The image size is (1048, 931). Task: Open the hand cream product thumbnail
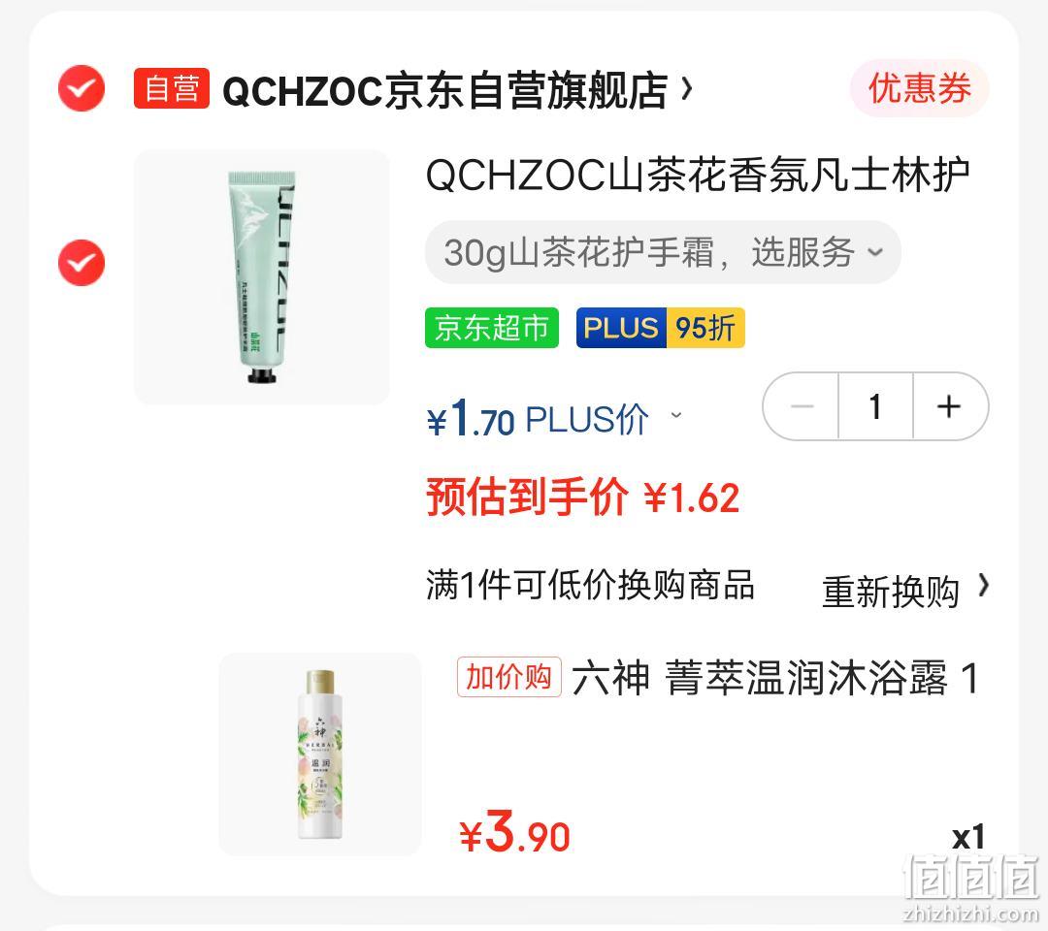click(x=261, y=277)
